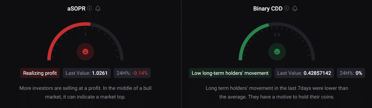Click the Binary CDD alert bell icon

(x=295, y=8)
